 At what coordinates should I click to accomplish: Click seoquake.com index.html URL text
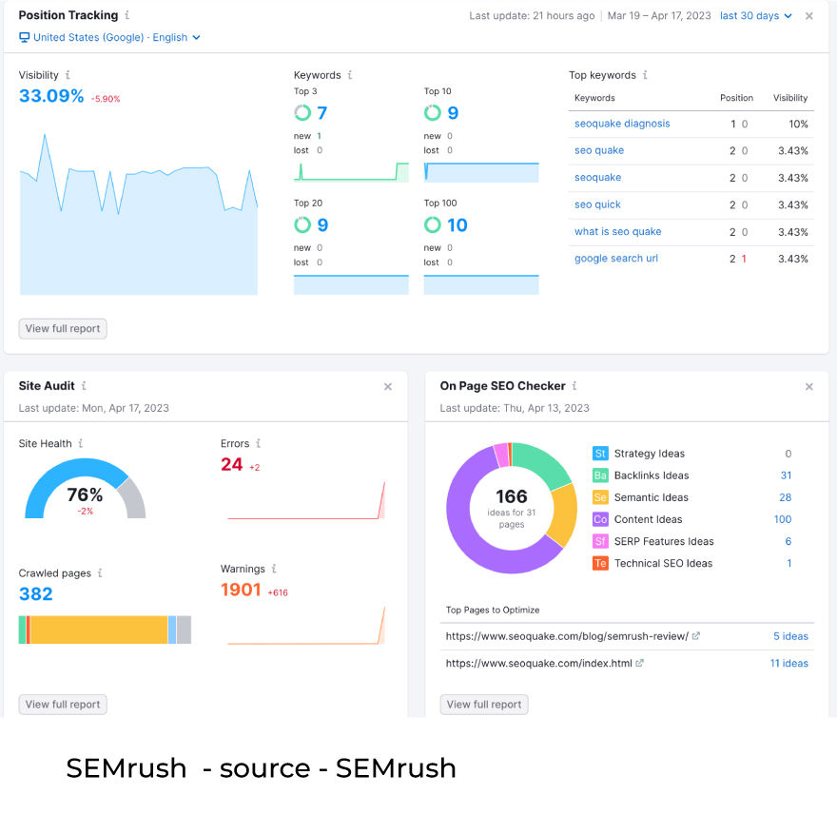538,663
